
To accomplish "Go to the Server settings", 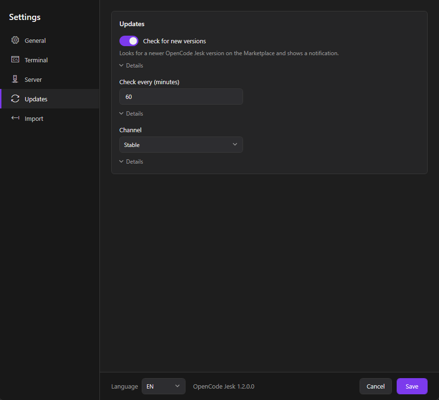I will coord(50,79).
